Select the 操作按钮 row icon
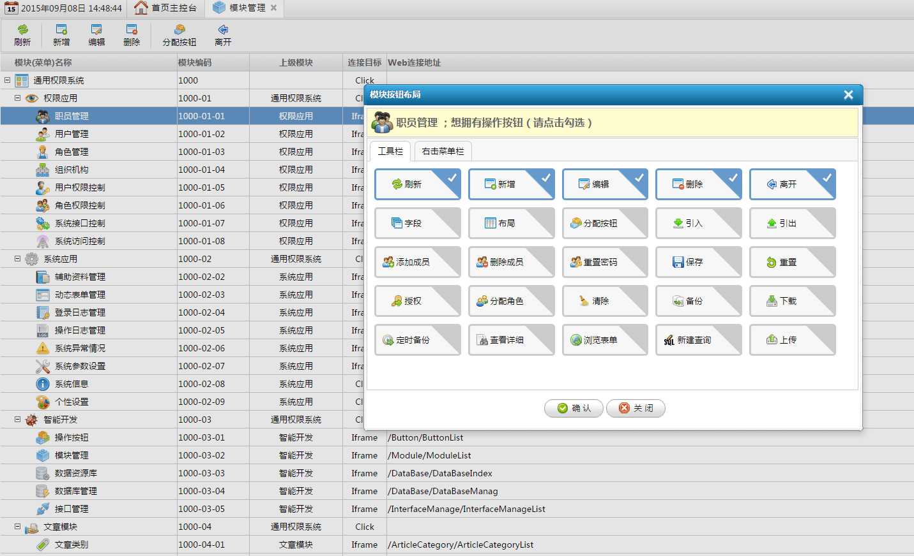This screenshot has height=556, width=914. click(43, 437)
